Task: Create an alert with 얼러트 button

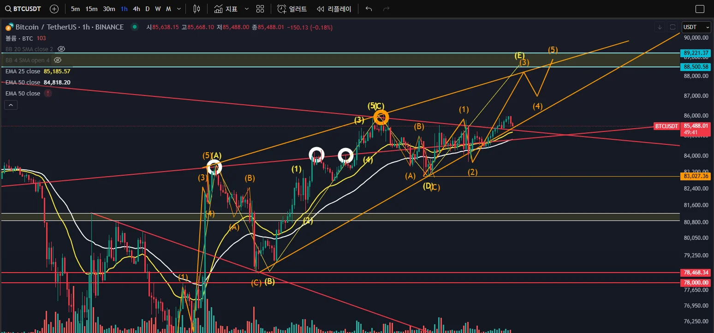Action: (292, 9)
